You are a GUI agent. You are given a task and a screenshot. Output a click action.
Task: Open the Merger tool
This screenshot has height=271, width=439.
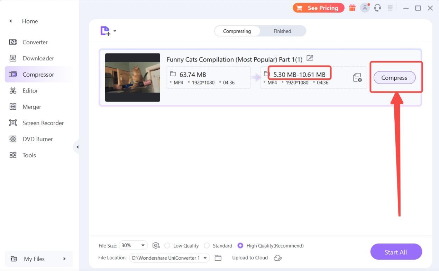(x=32, y=107)
